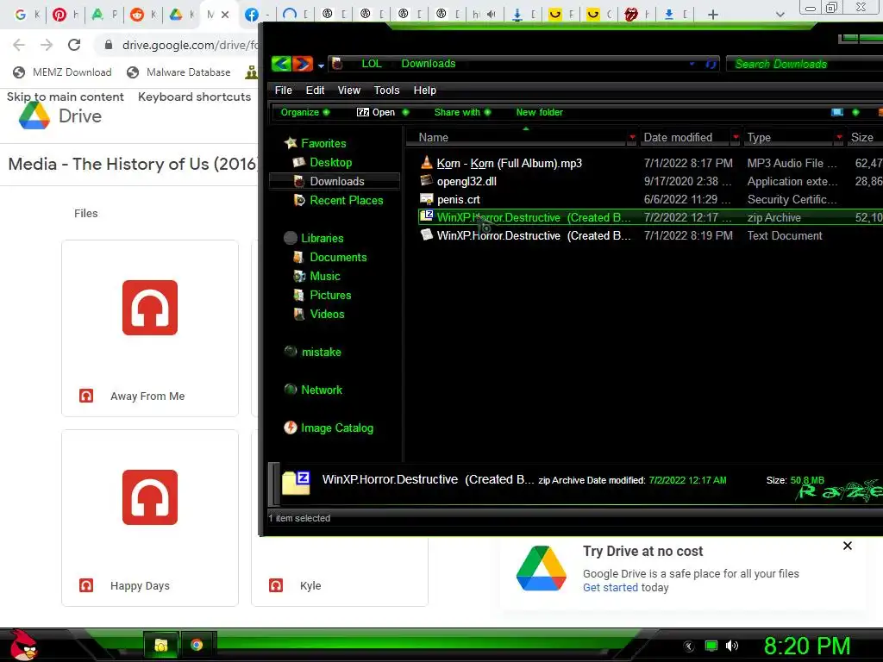
Task: Create a New folder in Downloads
Action: pyautogui.click(x=540, y=112)
